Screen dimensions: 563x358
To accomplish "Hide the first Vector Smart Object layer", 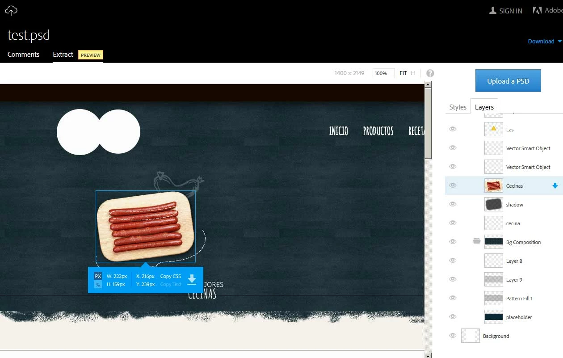I will 453,148.
